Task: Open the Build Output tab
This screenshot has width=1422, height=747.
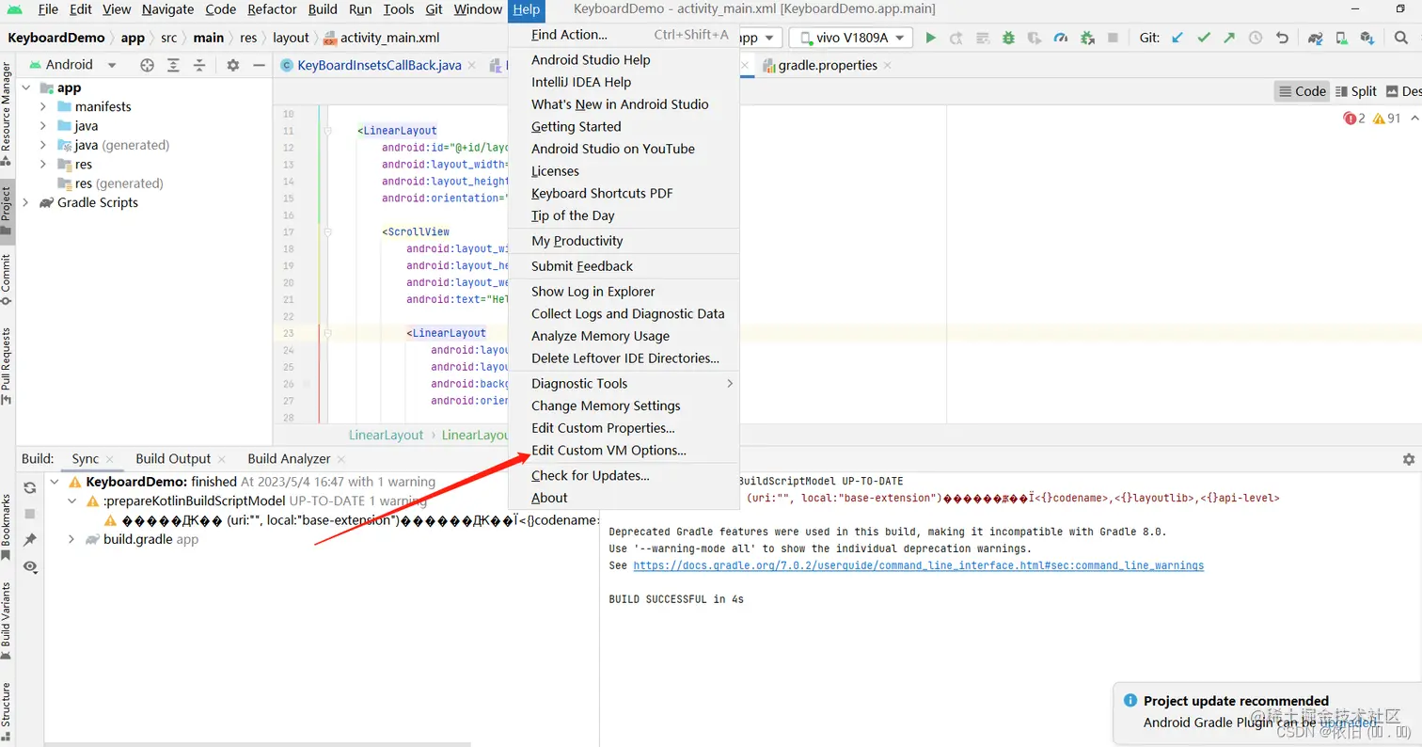Action: coord(173,459)
